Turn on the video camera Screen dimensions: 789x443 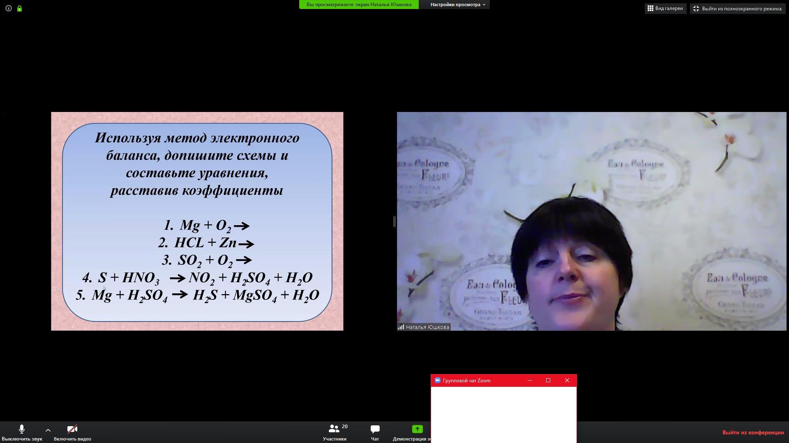(72, 432)
